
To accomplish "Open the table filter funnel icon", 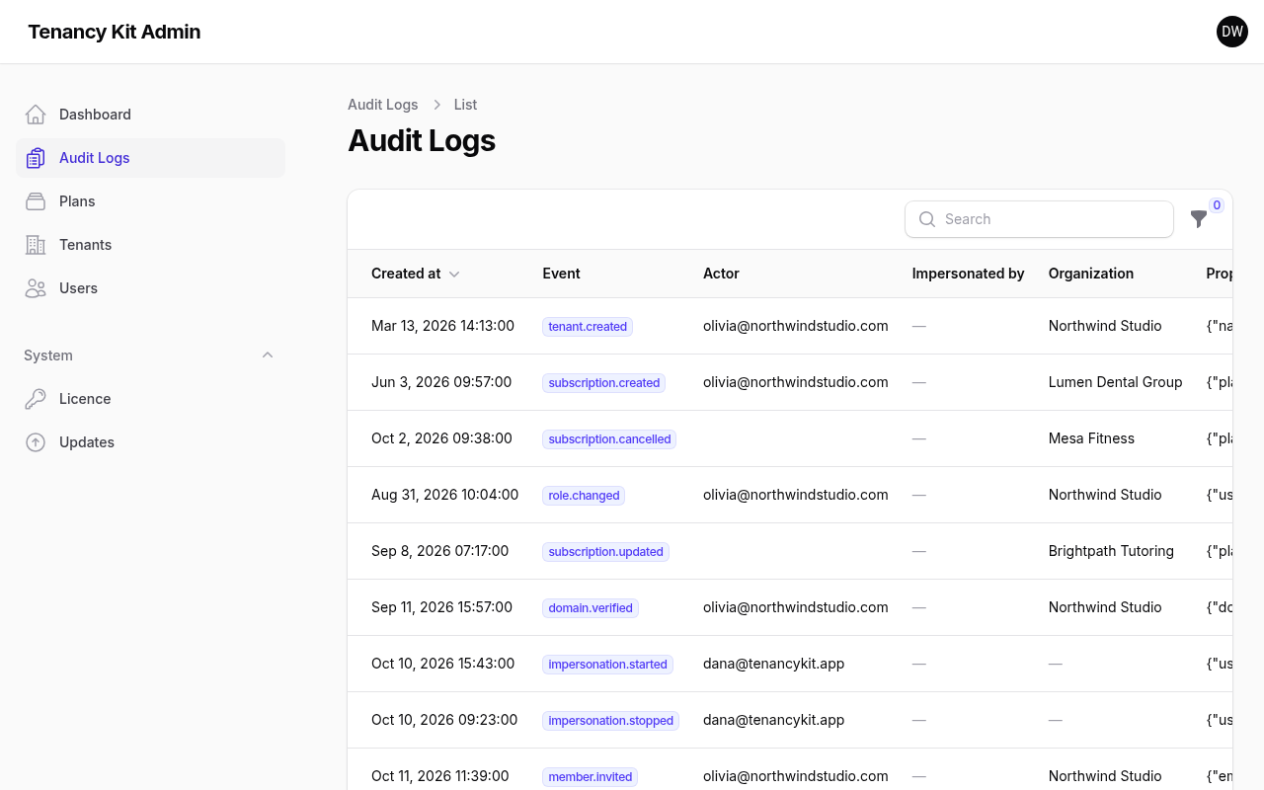I will (1199, 219).
